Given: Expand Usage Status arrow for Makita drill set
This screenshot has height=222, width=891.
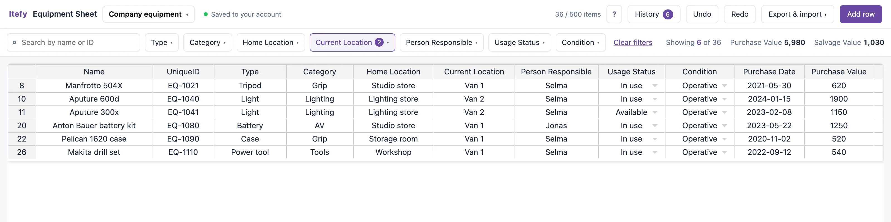Looking at the screenshot, I should coord(654,152).
